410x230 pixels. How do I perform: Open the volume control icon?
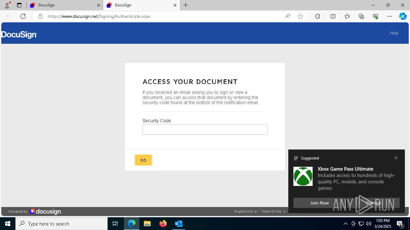[x=369, y=224]
